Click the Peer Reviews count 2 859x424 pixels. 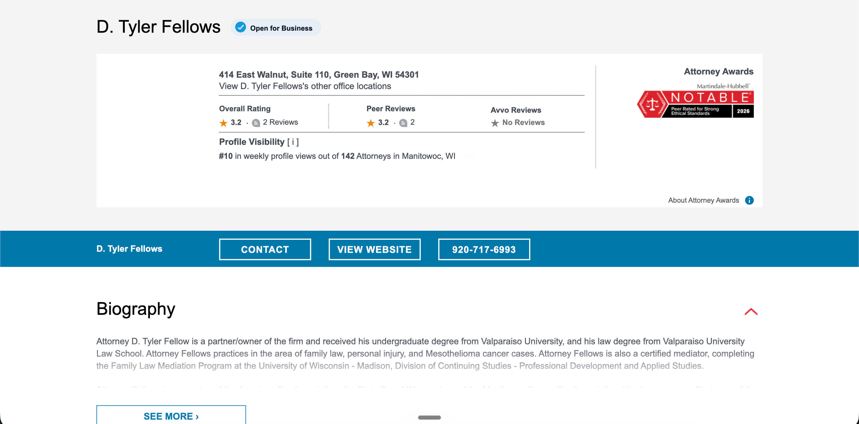[413, 122]
